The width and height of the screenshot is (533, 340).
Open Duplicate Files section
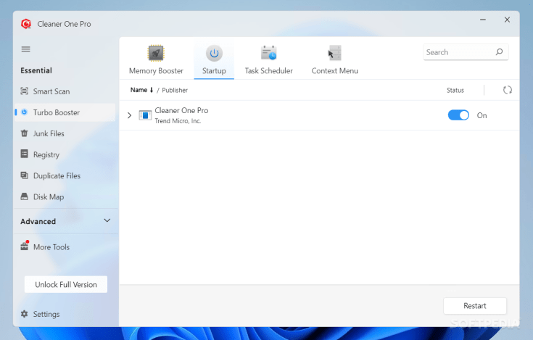(x=65, y=175)
